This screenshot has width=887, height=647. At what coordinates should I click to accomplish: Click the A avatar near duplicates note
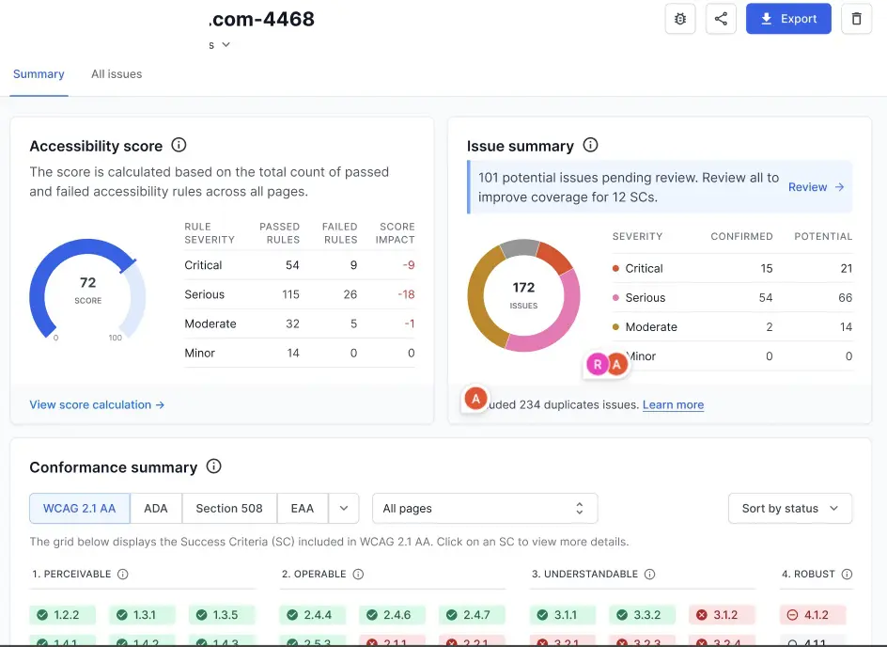pos(475,399)
